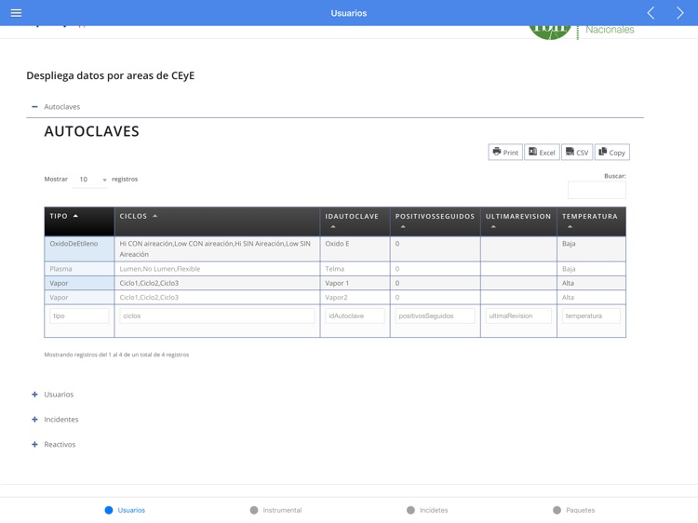This screenshot has width=698, height=523.
Task: Open the hamburger menu
Action: pyautogui.click(x=16, y=13)
